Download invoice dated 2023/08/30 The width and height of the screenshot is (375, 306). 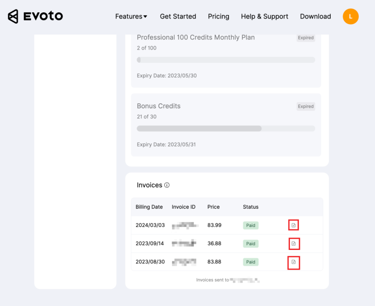click(x=293, y=262)
